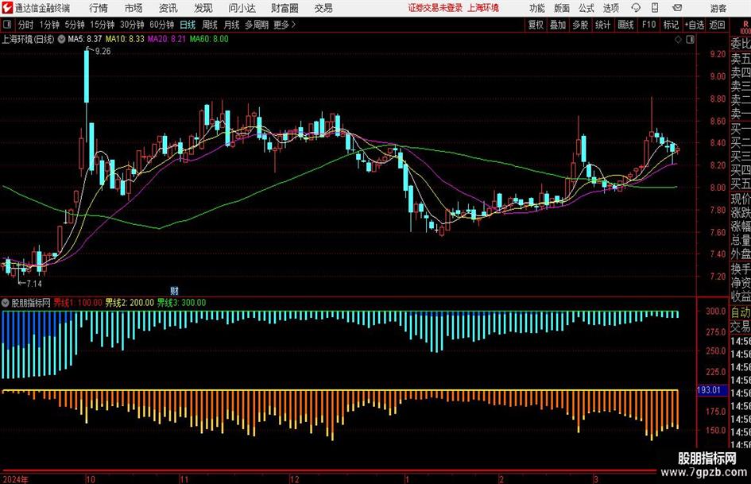Viewport: 751px width, 484px height.
Task: Click 证券交易未登录 login link
Action: 436,8
